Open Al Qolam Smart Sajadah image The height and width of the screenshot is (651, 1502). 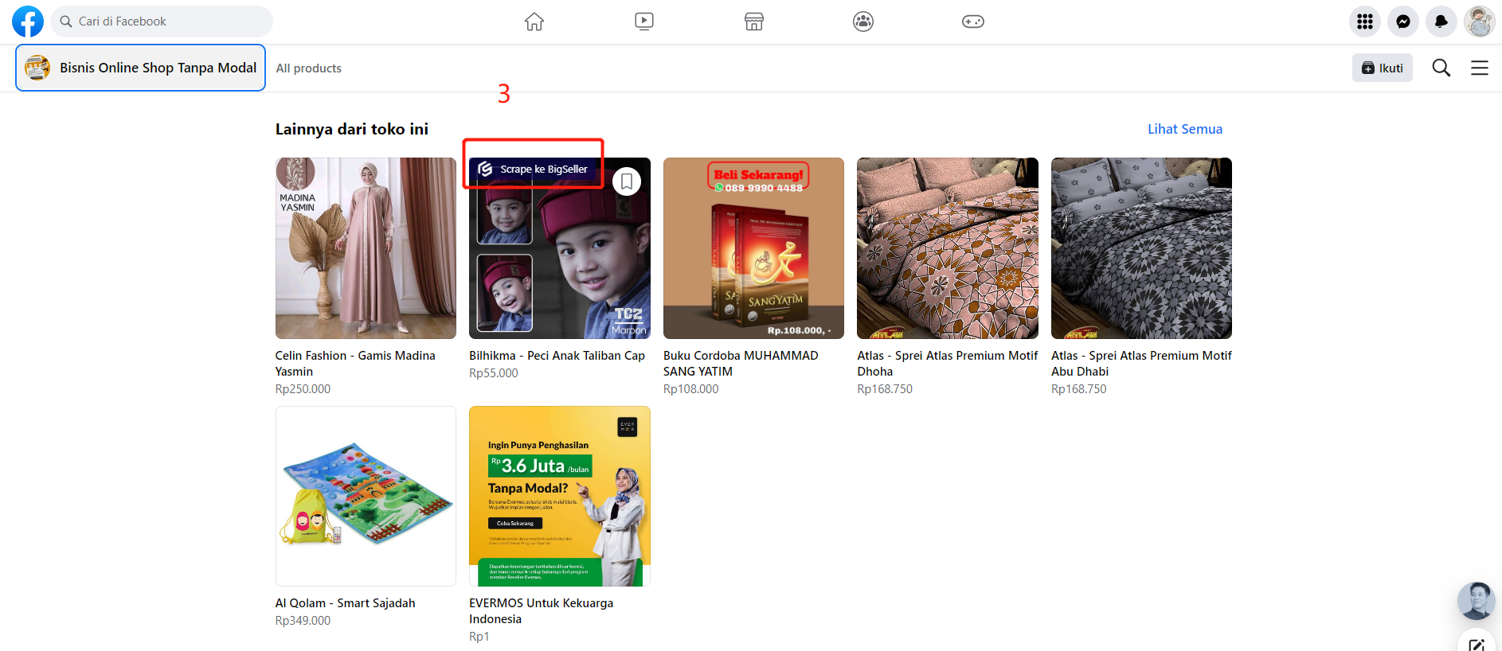tap(366, 497)
